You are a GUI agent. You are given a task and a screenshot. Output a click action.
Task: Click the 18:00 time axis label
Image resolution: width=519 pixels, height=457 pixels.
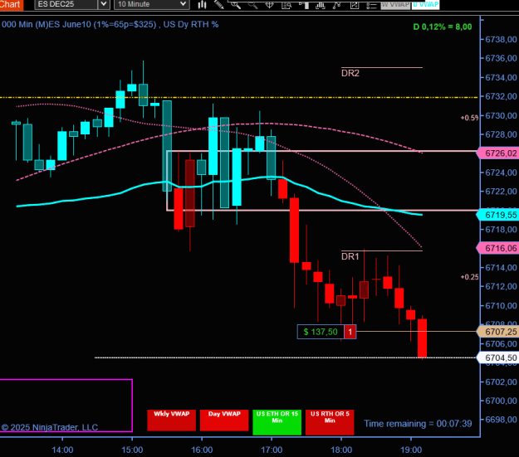coord(341,450)
